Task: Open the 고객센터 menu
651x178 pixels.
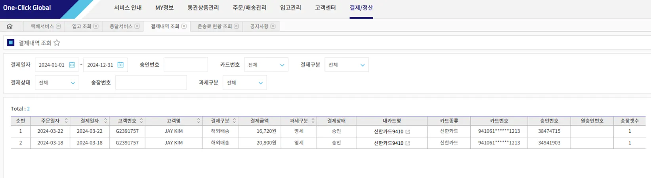Action: point(325,8)
